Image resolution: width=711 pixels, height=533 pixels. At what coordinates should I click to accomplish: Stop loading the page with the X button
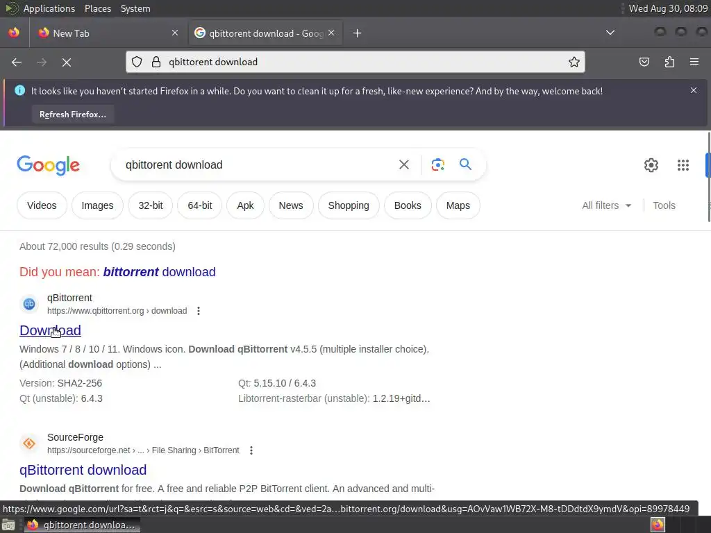tap(67, 62)
